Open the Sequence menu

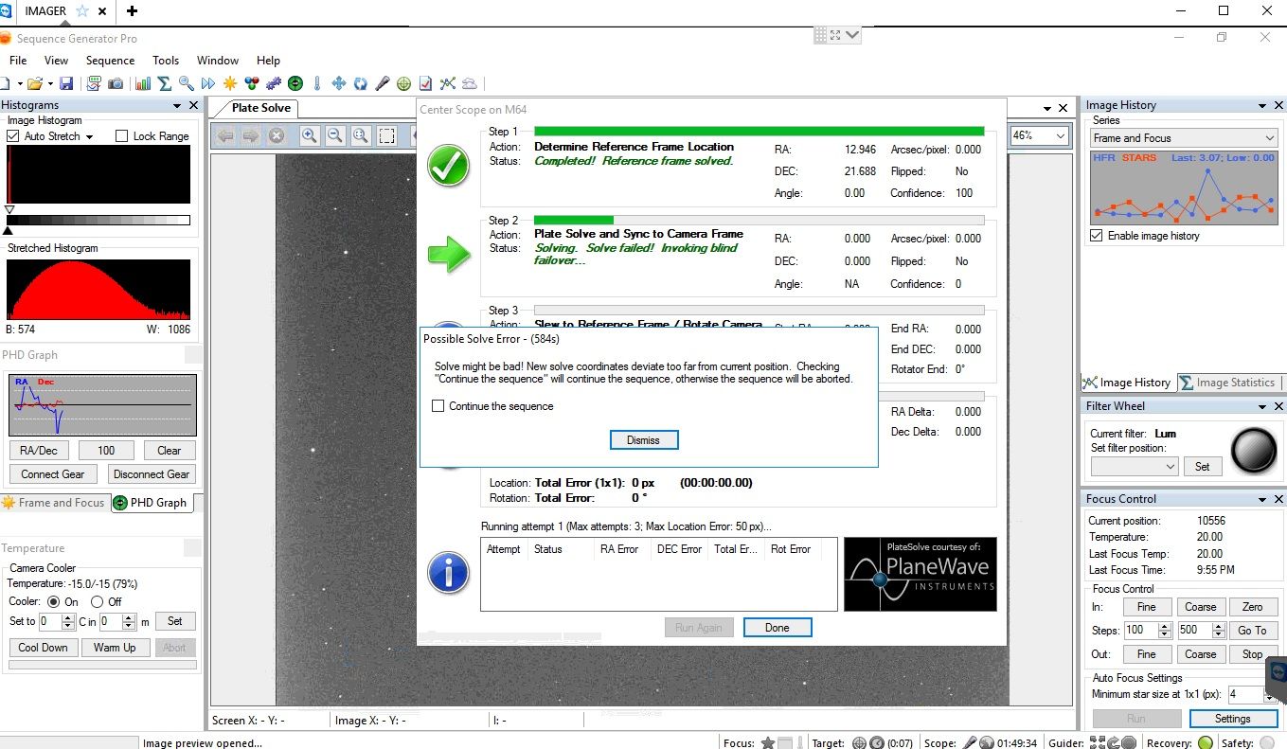click(x=110, y=60)
